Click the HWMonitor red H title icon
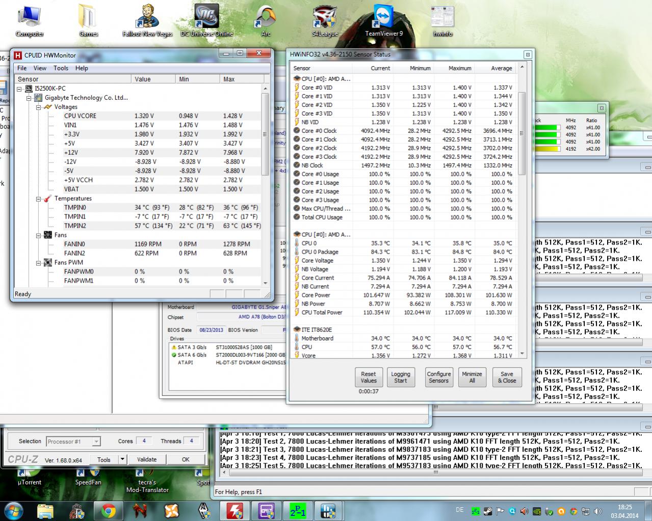652x521 pixels. (17, 55)
